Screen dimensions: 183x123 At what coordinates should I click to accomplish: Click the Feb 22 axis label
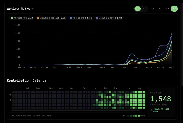click(91, 68)
